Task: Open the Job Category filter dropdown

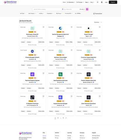Action: (32, 13)
